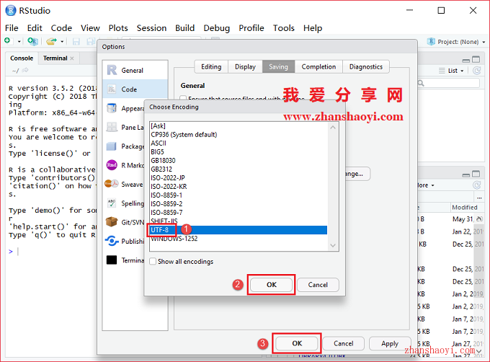Select ISO-8859-2 encoding
Screen dimensions: 490x362
click(239, 204)
